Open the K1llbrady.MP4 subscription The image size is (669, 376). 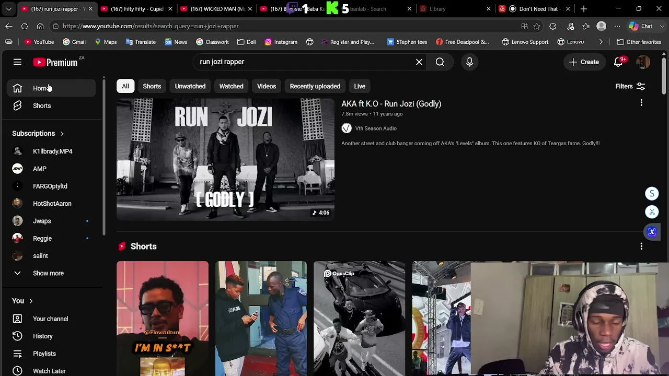click(51, 151)
